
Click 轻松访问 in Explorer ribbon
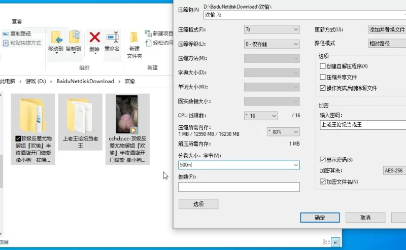pyautogui.click(x=159, y=43)
